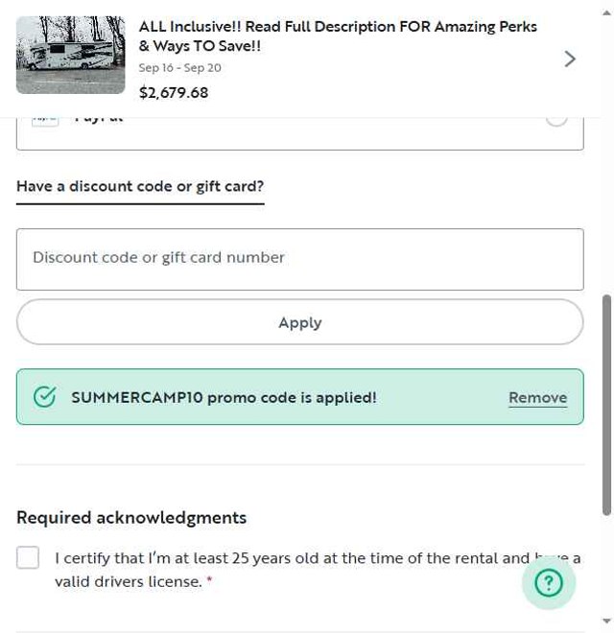Select the partially visible payment option radio button
This screenshot has width=614, height=633.
[x=556, y=121]
